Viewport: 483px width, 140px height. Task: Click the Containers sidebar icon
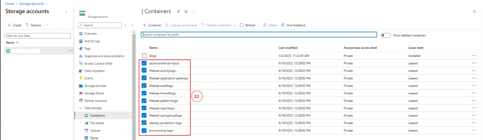pos(86,116)
